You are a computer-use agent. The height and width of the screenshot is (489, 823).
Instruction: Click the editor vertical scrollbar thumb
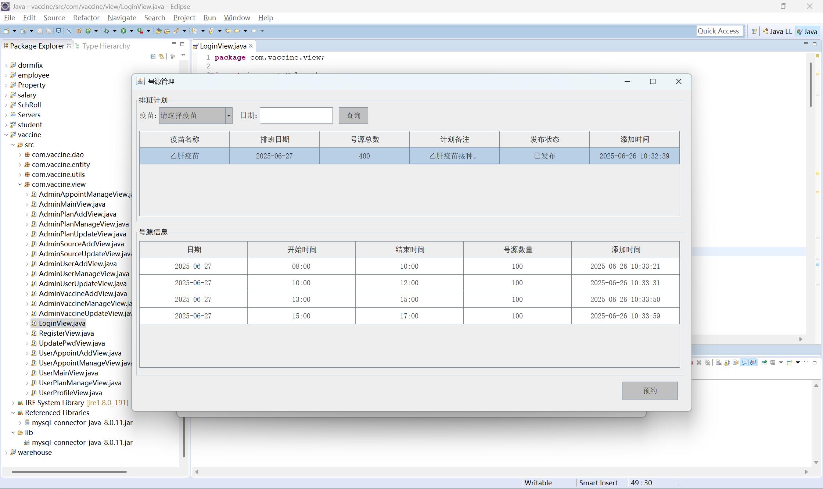click(811, 85)
